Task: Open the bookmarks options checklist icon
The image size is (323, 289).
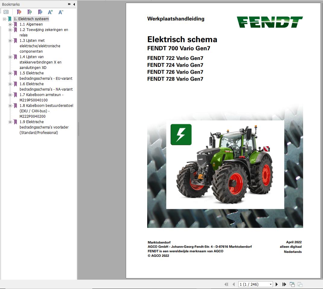Action: click(6, 12)
